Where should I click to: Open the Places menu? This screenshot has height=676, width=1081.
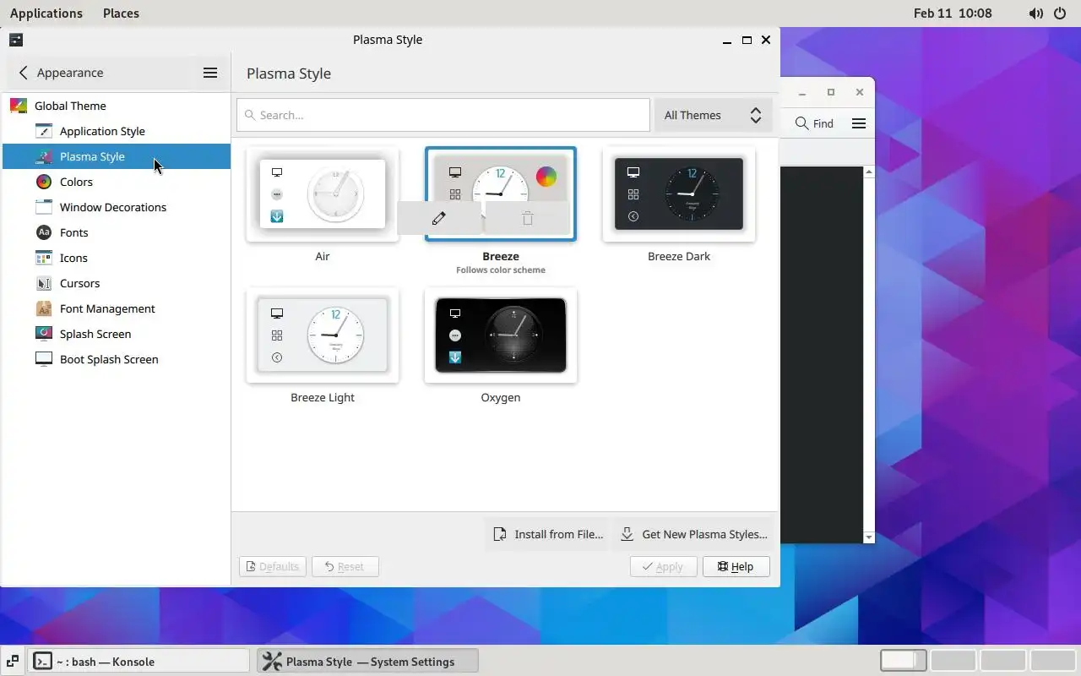point(121,14)
